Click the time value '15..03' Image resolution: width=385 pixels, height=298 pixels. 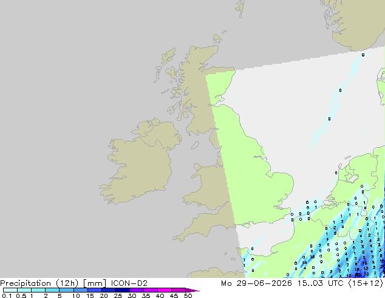[310, 283]
